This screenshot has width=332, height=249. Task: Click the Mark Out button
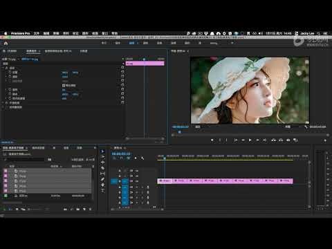[227, 140]
